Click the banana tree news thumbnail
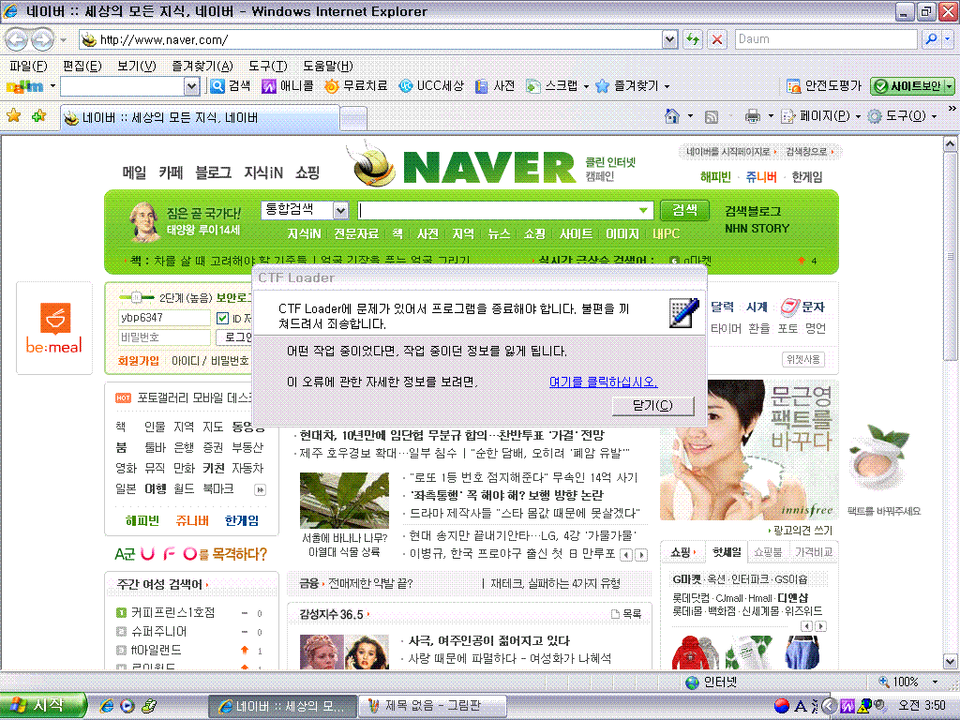The width and height of the screenshot is (960, 720). (344, 501)
